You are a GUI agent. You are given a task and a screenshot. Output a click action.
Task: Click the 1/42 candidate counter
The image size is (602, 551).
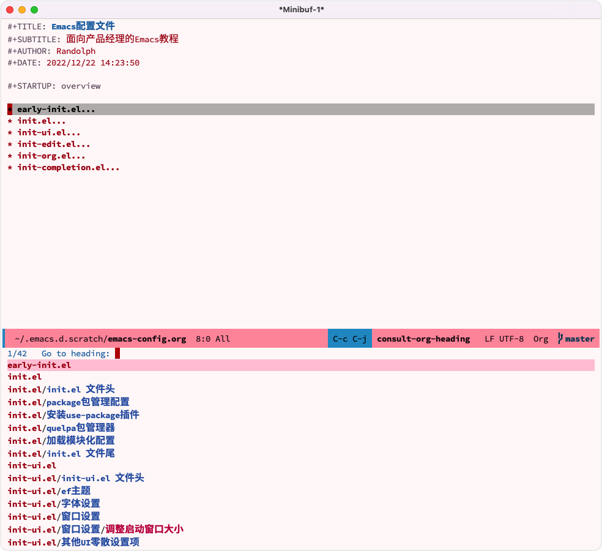pos(17,353)
